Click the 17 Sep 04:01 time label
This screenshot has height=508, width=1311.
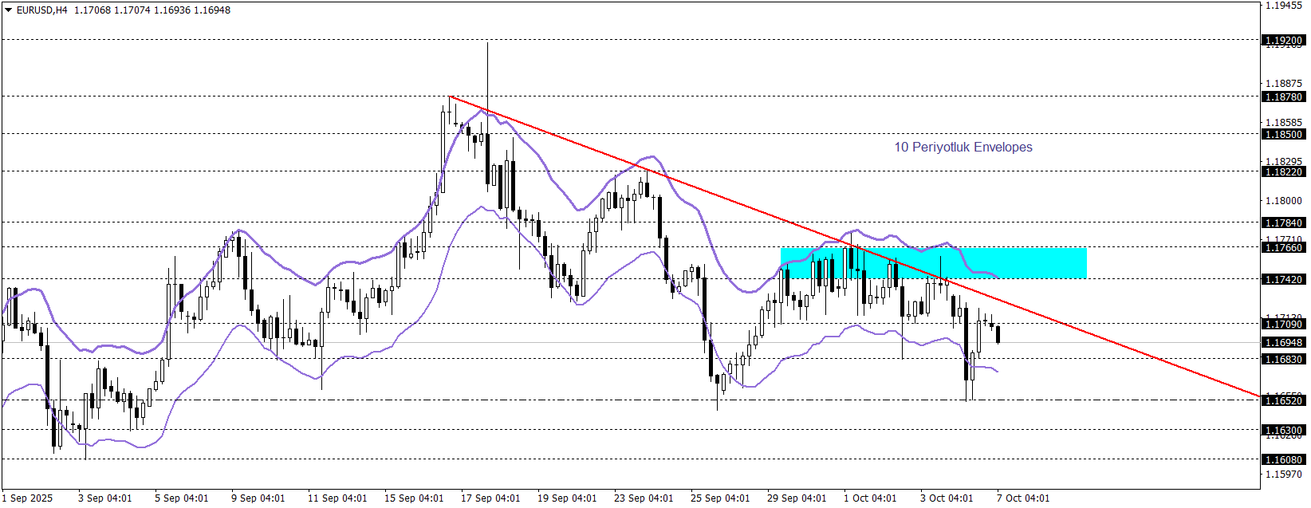click(x=490, y=498)
